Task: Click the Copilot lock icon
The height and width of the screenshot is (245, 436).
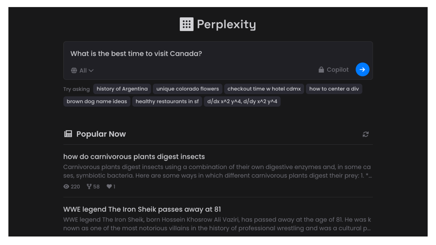Action: pos(321,70)
